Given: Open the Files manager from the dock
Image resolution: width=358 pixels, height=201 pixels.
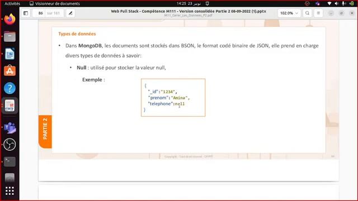Looking at the screenshot, I should pos(10,36).
